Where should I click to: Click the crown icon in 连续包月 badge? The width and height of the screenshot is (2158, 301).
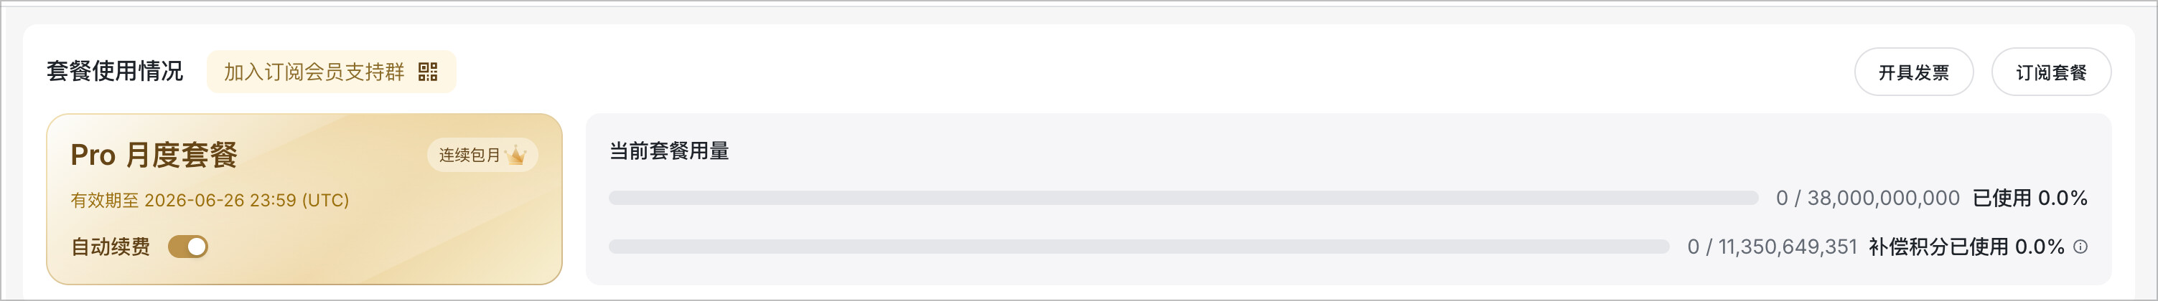(516, 155)
